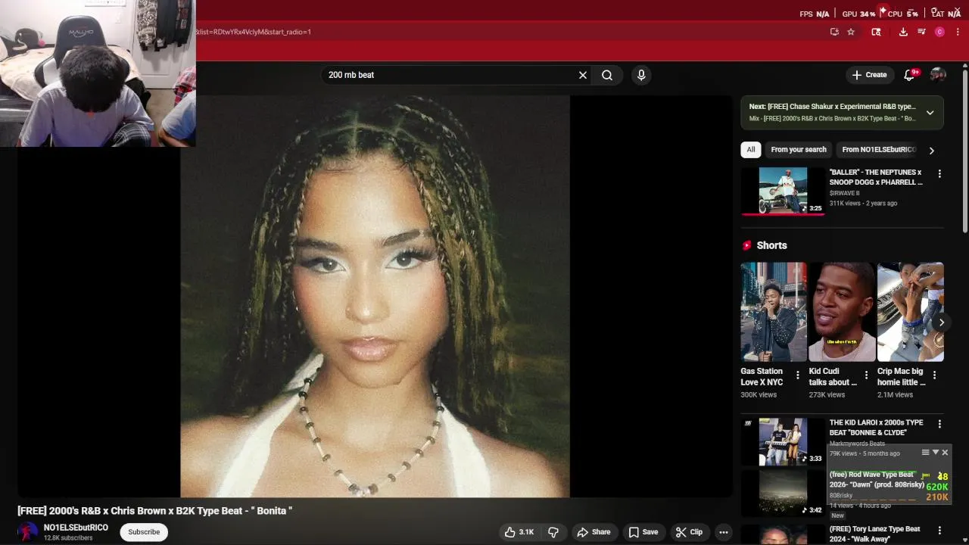969x545 pixels.
Task: Click the install app icon in address bar
Action: [x=834, y=32]
